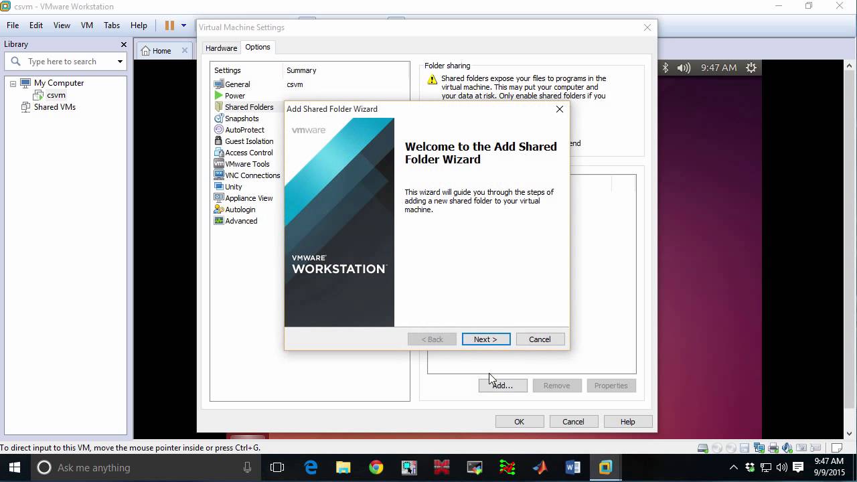Image resolution: width=857 pixels, height=482 pixels.
Task: Open Google Chrome from the taskbar
Action: coord(376,467)
